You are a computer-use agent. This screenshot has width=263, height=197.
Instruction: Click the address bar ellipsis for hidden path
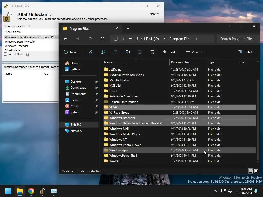coord(131,39)
